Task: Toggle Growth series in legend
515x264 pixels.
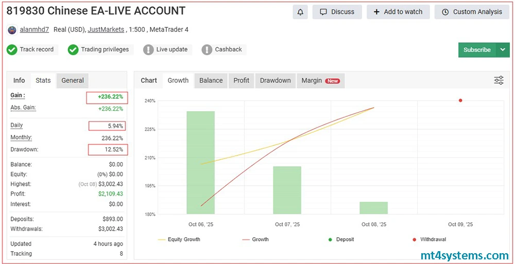Action: [x=255, y=239]
